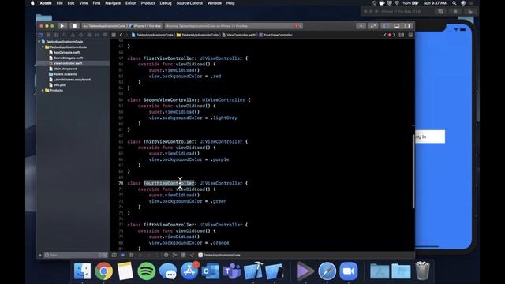Collapse the TabbedApplicationInCode yellow folder group
Screen dimensions: 505x284
[43, 47]
